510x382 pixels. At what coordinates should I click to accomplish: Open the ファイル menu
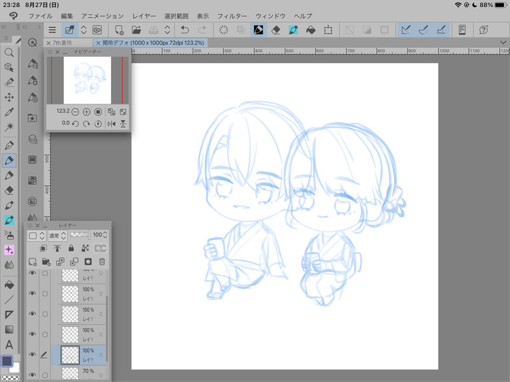pos(40,16)
